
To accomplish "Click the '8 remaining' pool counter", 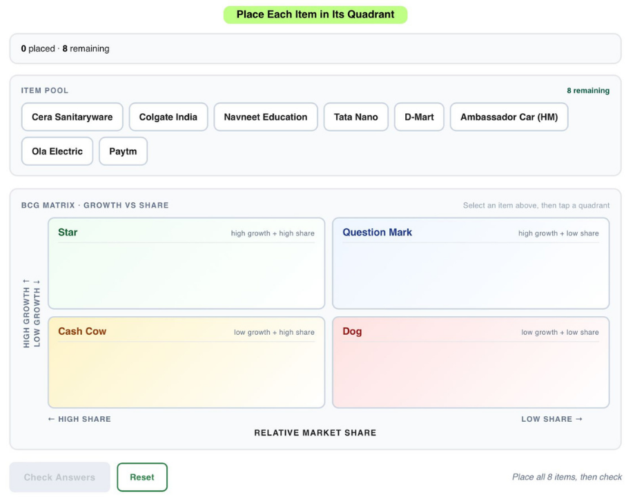I will pyautogui.click(x=588, y=90).
